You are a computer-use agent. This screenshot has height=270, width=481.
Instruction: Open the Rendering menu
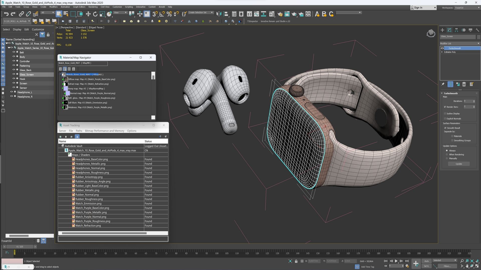tap(93, 7)
